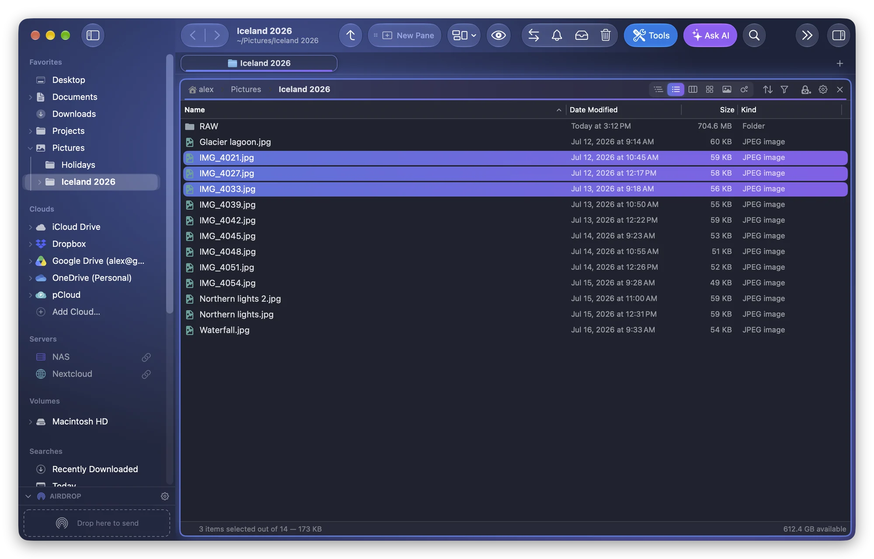Collapse the AirDrop section chevron
874x559 pixels.
[28, 496]
